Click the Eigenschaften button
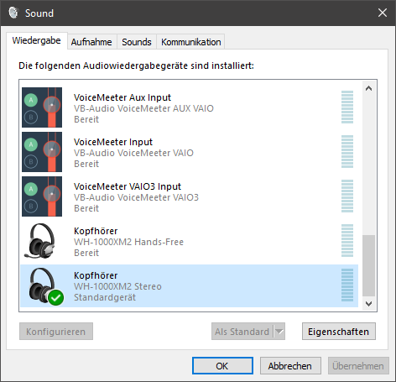The image size is (396, 382). coord(339,332)
